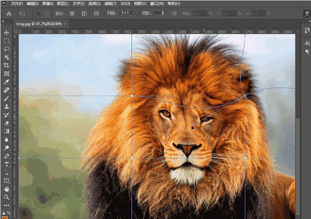Click the Home icon in options bar

pyautogui.click(x=8, y=13)
